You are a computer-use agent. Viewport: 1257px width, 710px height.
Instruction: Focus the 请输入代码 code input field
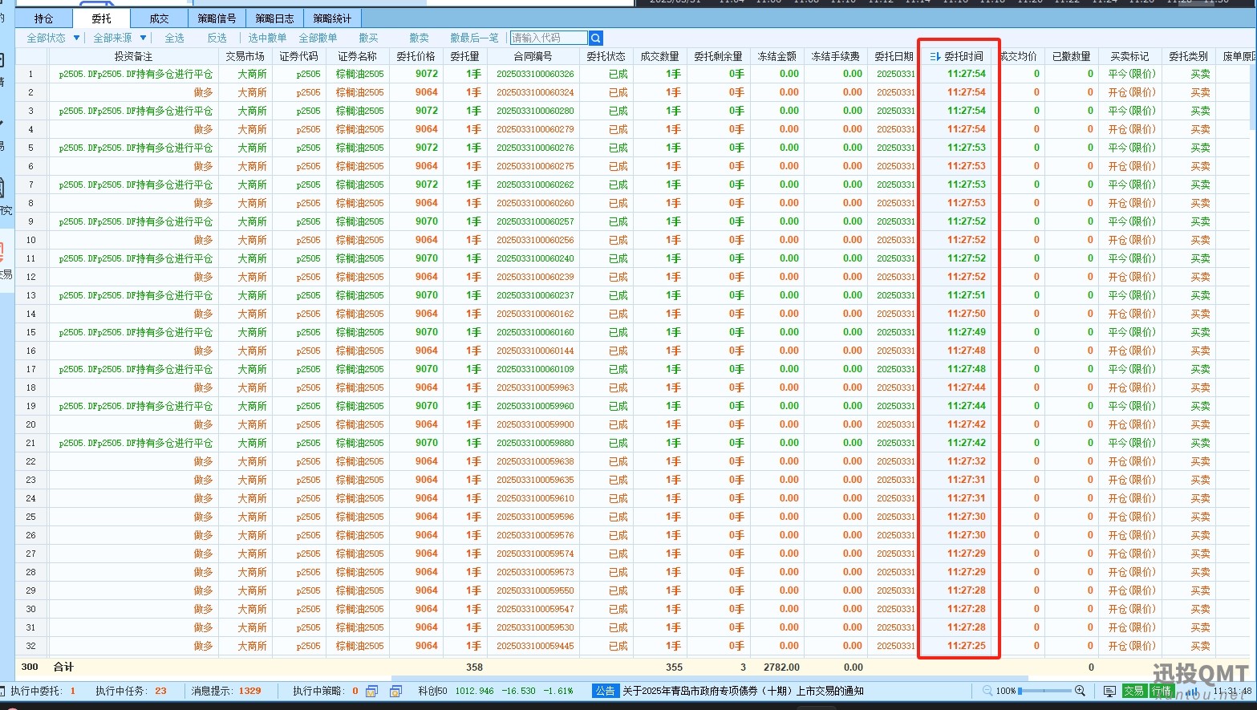[x=549, y=38]
